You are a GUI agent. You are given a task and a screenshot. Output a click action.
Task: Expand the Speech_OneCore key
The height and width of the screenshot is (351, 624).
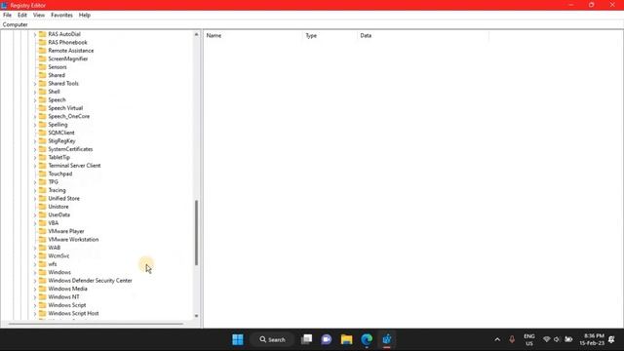pos(35,117)
